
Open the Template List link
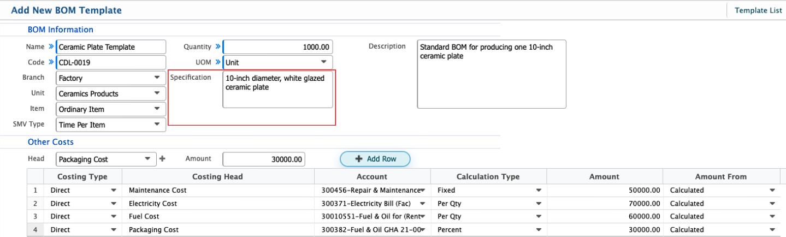(x=758, y=10)
